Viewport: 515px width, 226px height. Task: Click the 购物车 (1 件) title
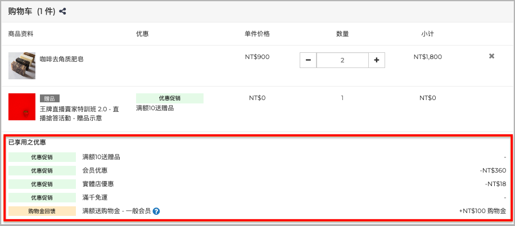tap(32, 11)
